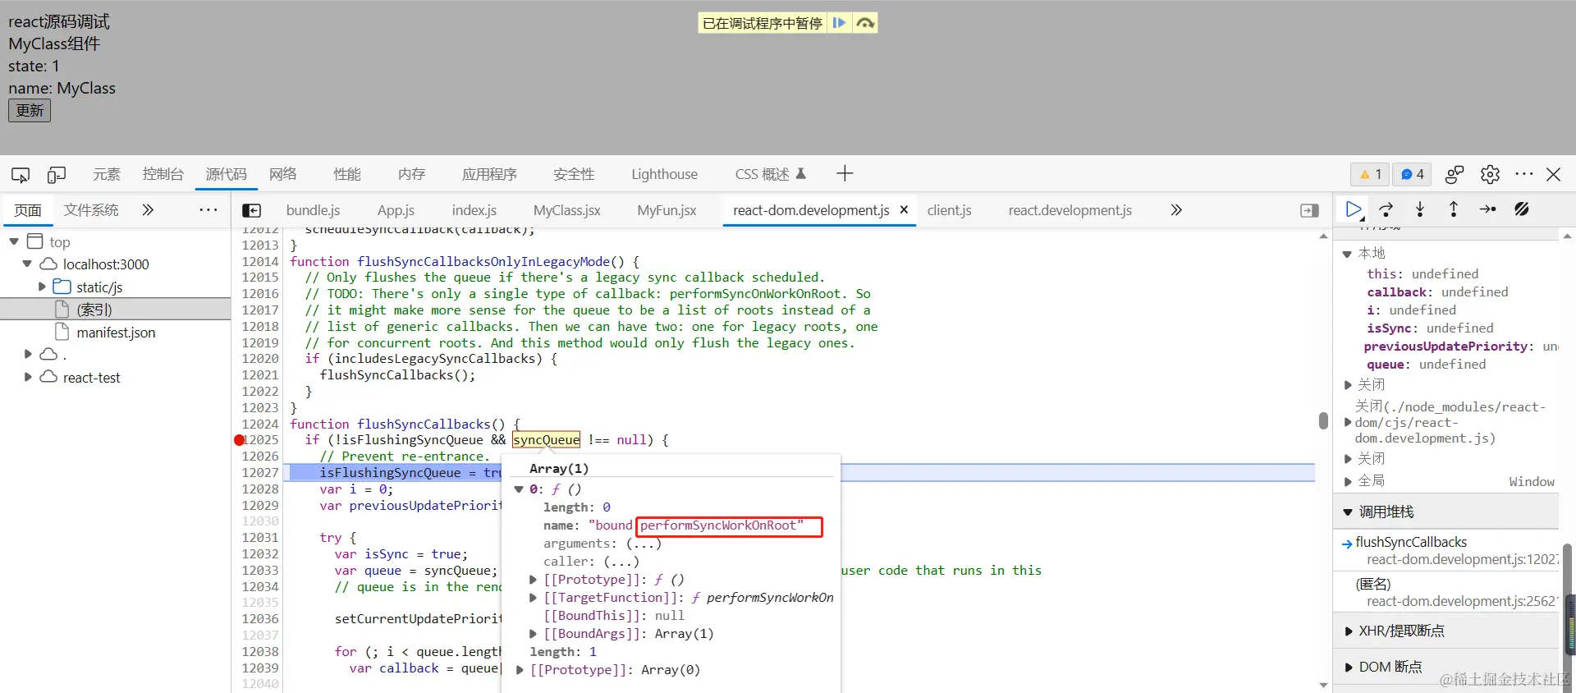Resume script execution in debugger toolbar
Viewport: 1576px width, 693px height.
pos(1354,210)
